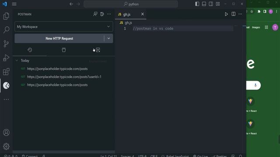Open the My Workspace dropdown
This screenshot has height=157, width=280.
pos(64,27)
